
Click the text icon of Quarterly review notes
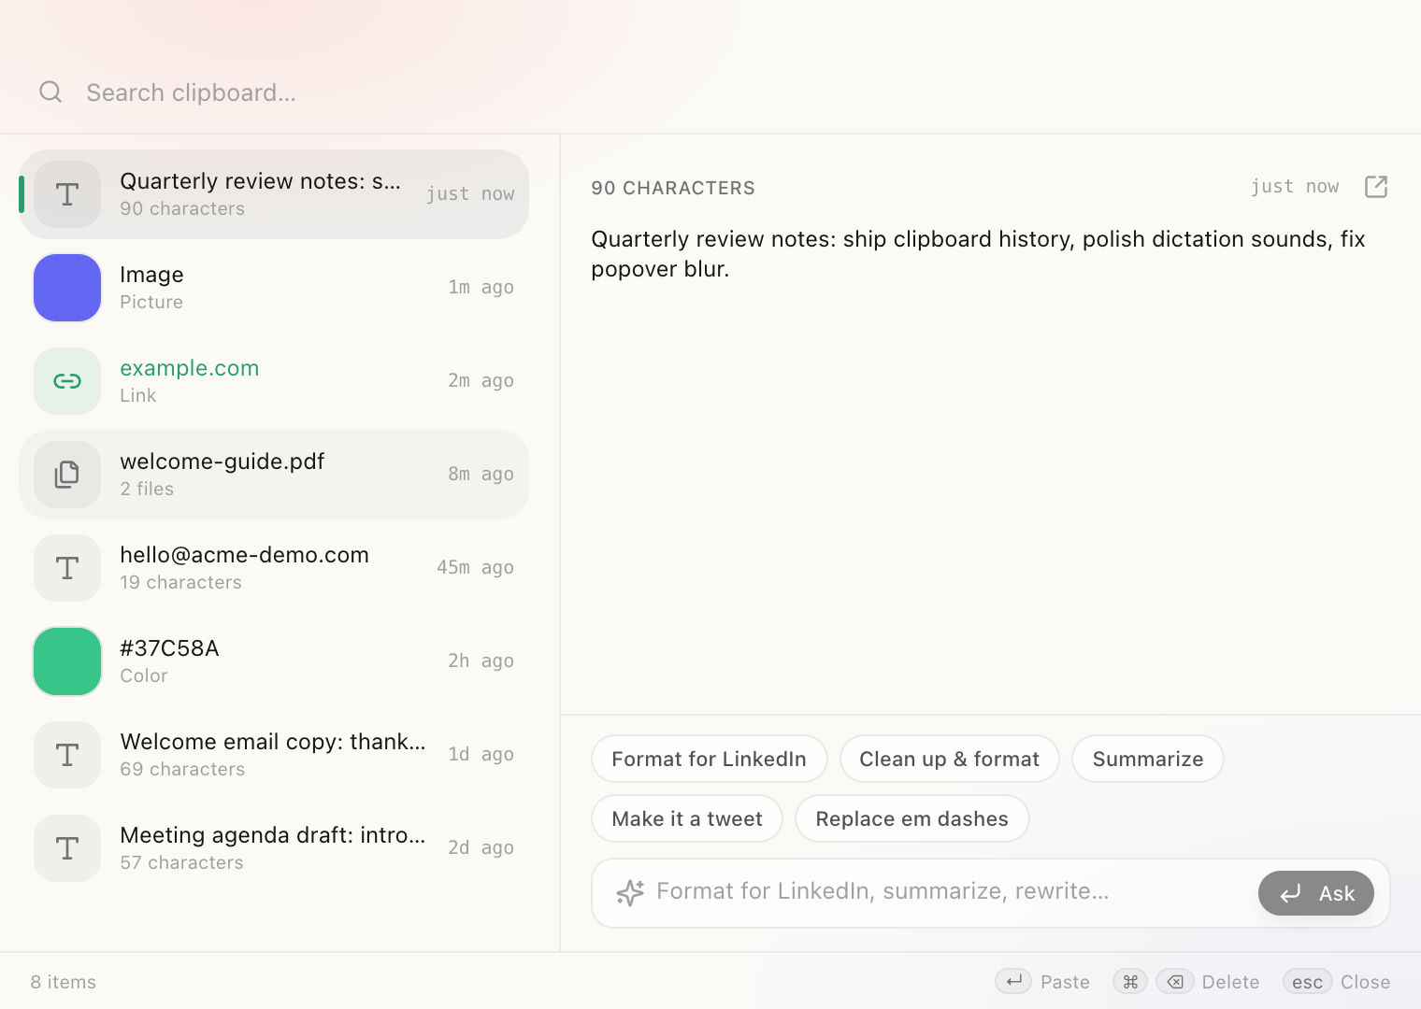(67, 194)
